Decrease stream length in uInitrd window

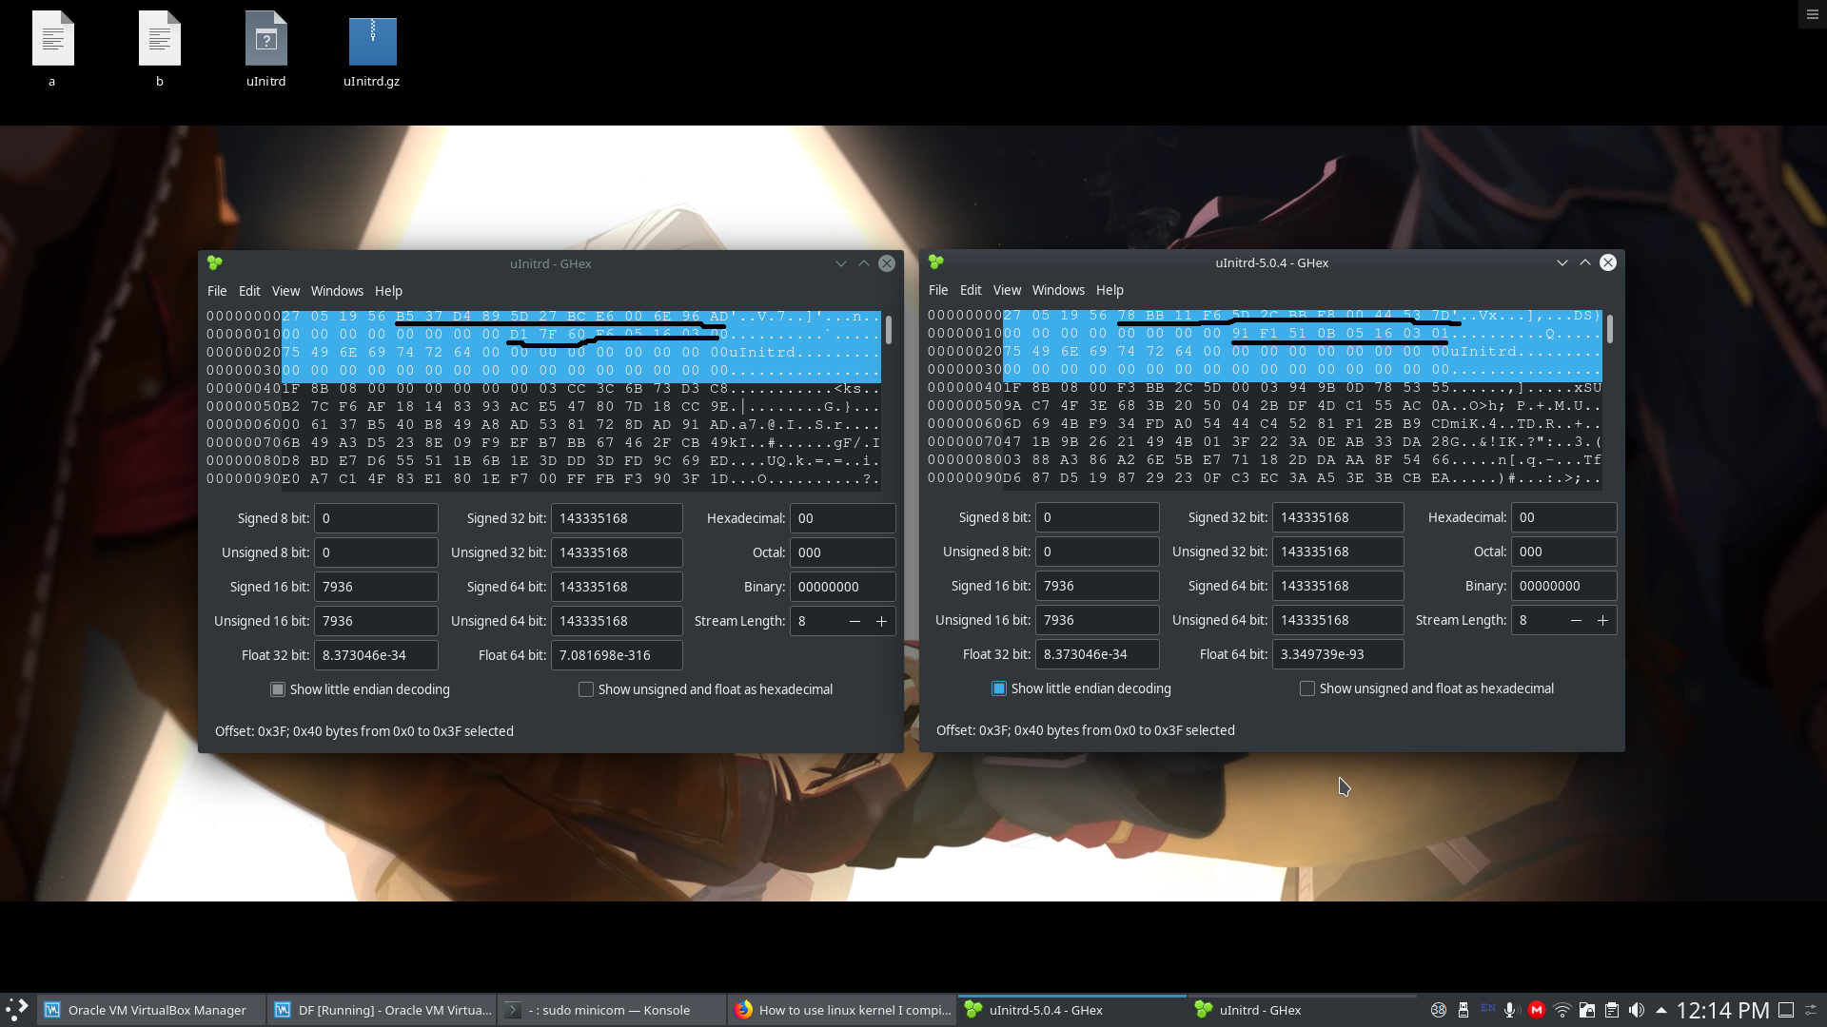point(855,621)
